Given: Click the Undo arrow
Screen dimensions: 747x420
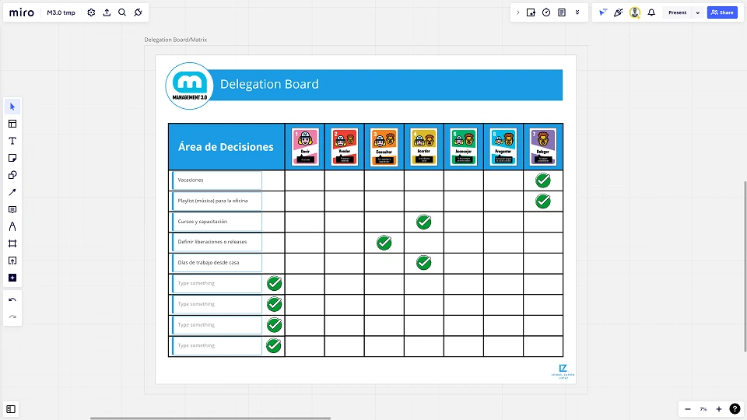Looking at the screenshot, I should (x=12, y=300).
